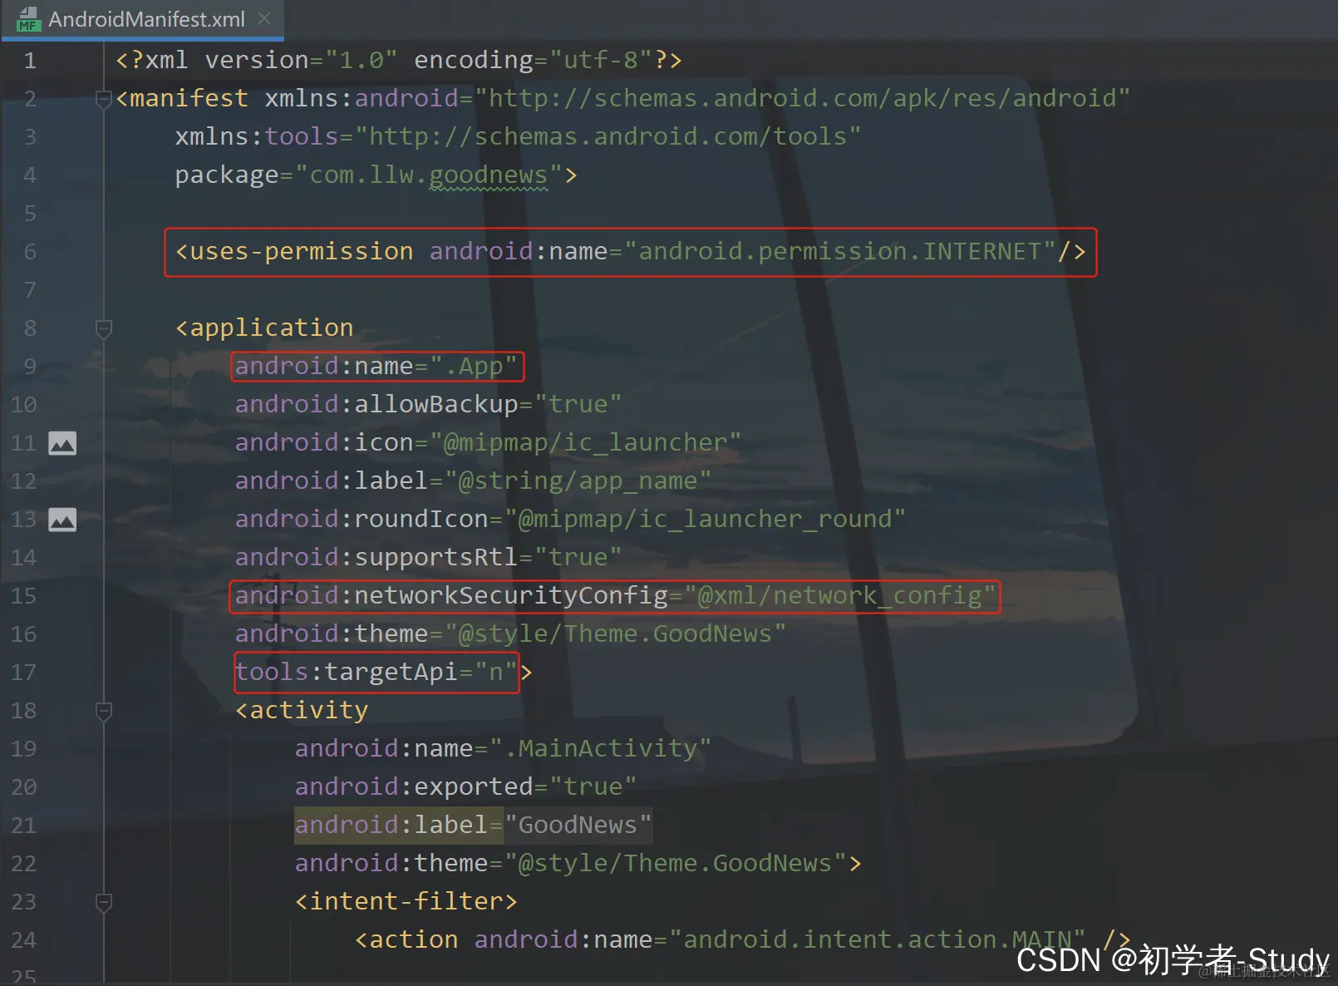Click the xmlns:tools attribute line
1338x986 pixels.
pyautogui.click(x=518, y=136)
